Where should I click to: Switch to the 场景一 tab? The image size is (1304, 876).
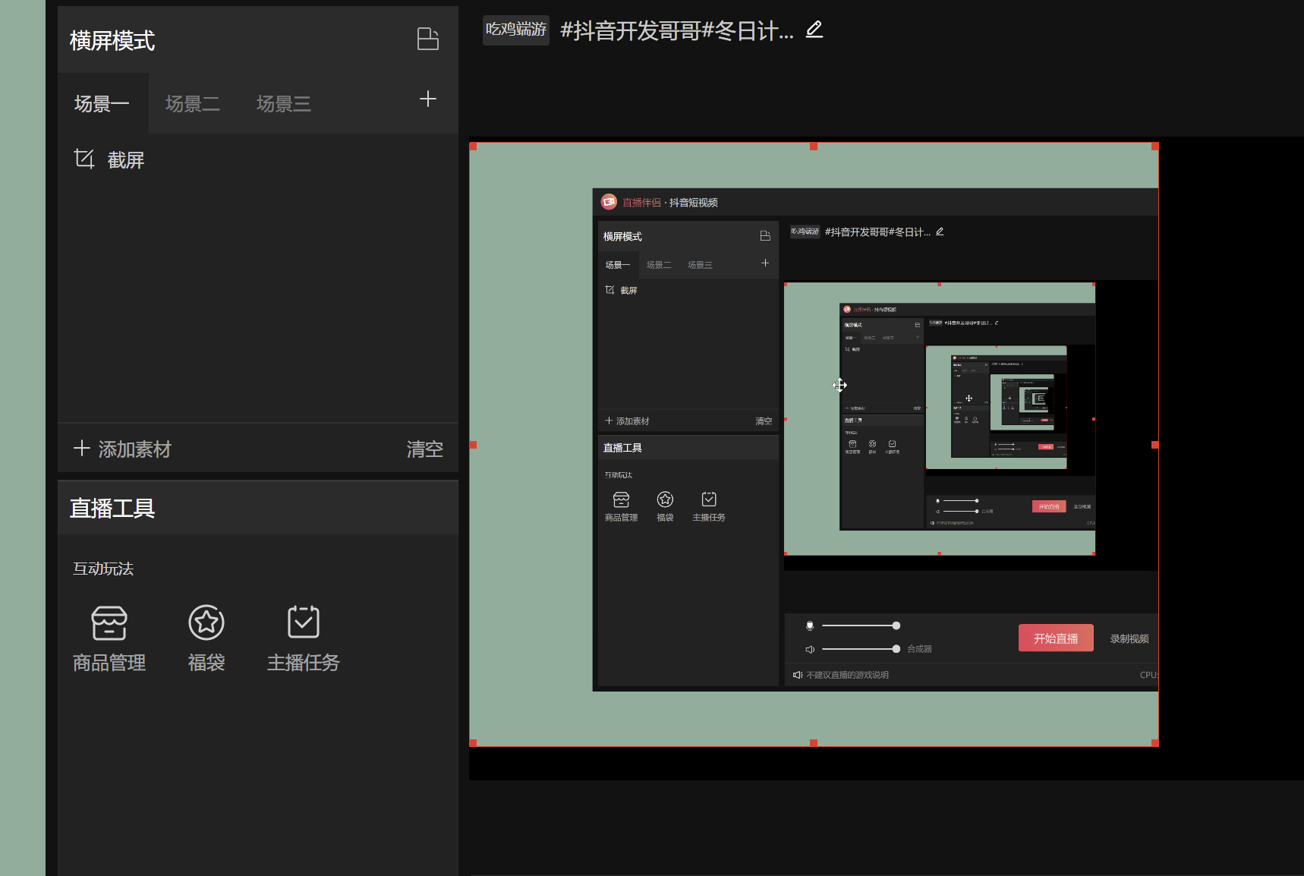pos(102,104)
